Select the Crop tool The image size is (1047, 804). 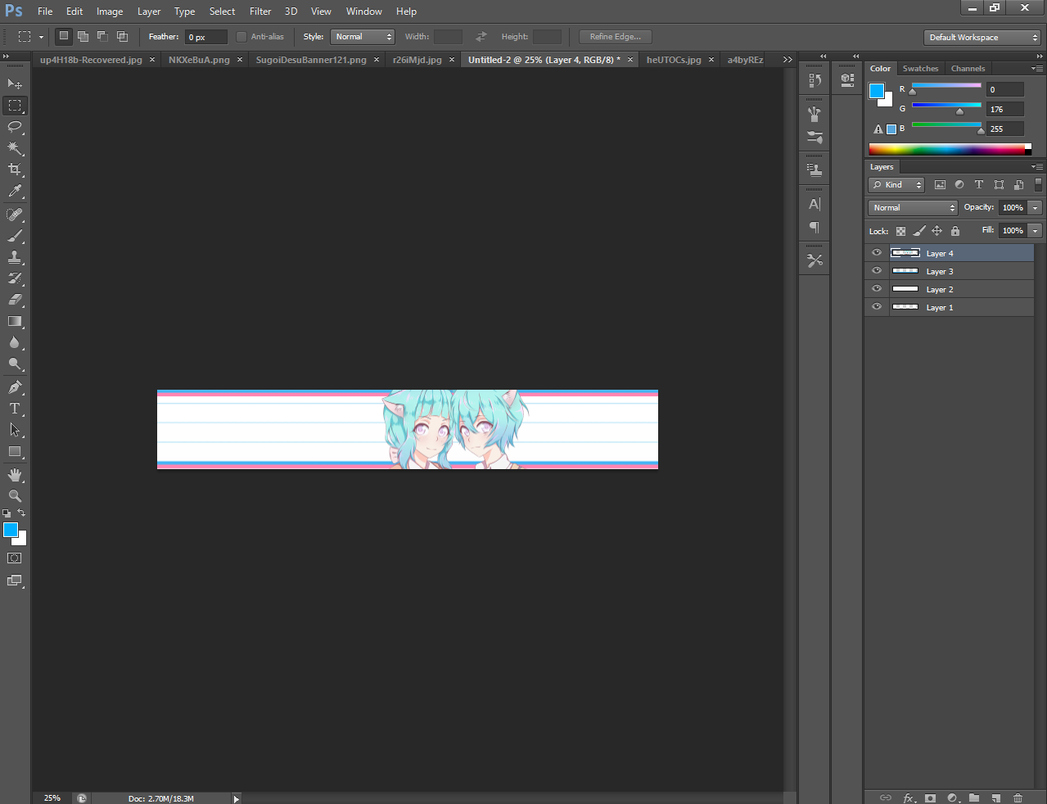coord(15,169)
